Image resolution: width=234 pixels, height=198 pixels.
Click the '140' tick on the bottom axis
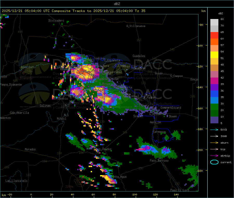[x=176, y=194]
